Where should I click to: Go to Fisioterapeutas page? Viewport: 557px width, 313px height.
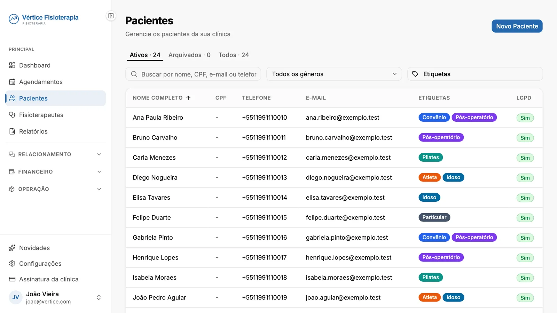point(56,115)
